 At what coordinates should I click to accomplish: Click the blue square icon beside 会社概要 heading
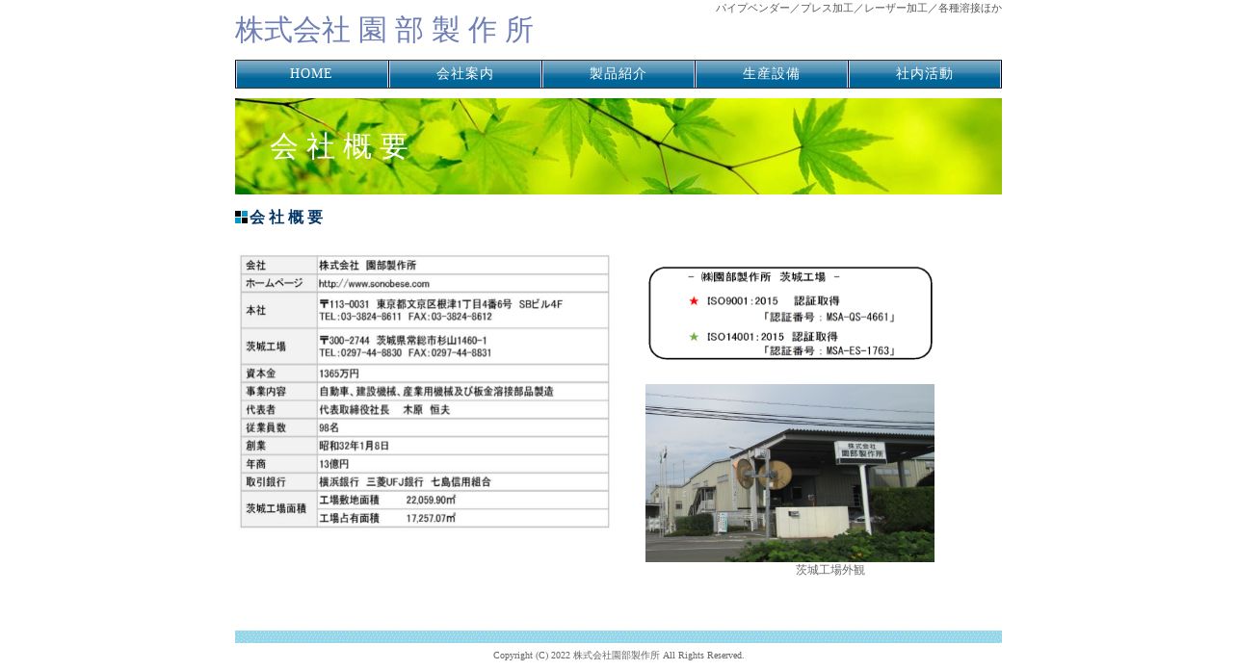[241, 218]
